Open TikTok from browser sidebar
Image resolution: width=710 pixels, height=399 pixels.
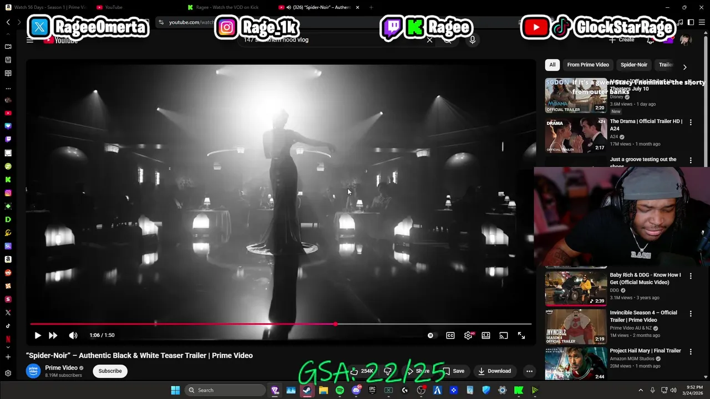pyautogui.click(x=8, y=326)
